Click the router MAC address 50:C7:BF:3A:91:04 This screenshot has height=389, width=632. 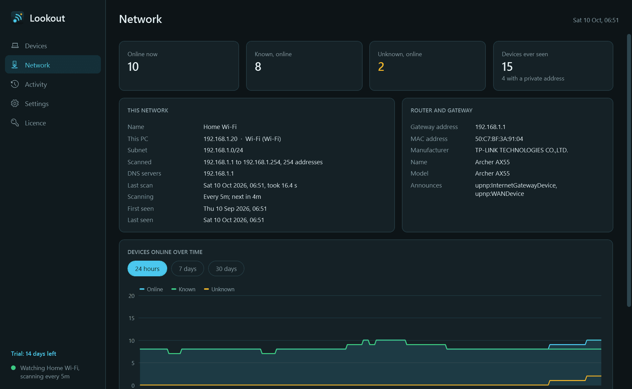(x=499, y=139)
